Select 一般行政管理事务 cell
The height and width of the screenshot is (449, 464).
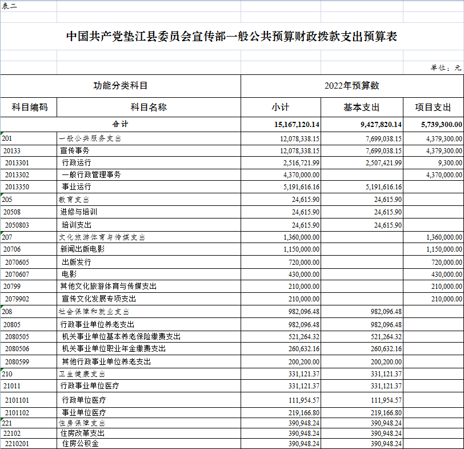coord(149,175)
